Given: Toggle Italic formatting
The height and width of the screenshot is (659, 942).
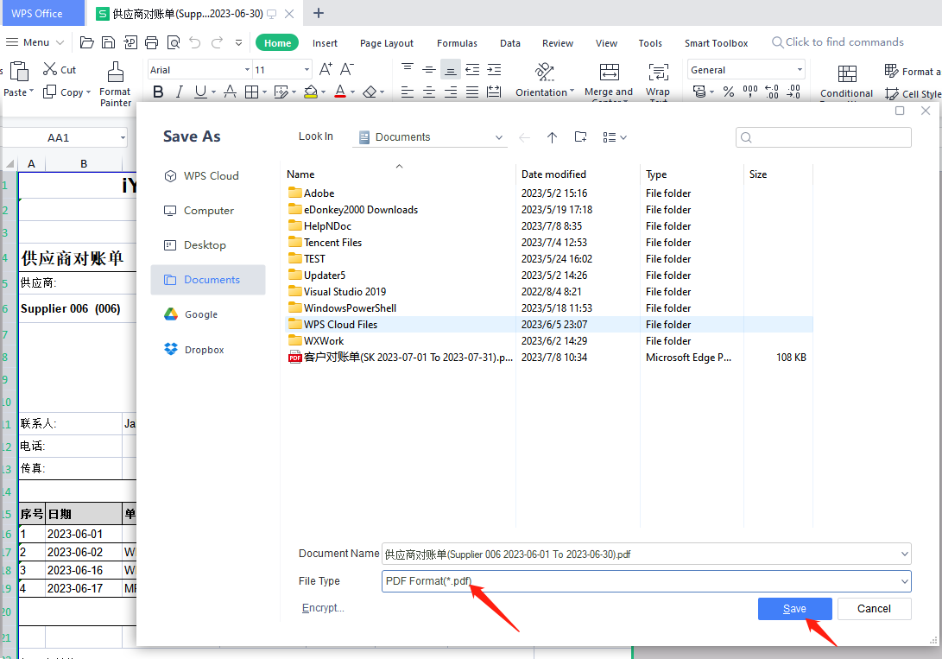Looking at the screenshot, I should (x=179, y=92).
